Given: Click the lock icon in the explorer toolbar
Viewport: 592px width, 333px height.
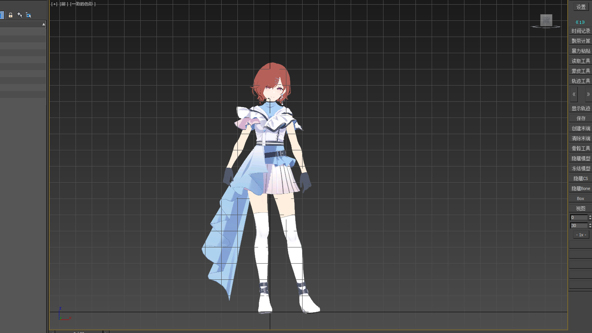Looking at the screenshot, I should pos(10,15).
